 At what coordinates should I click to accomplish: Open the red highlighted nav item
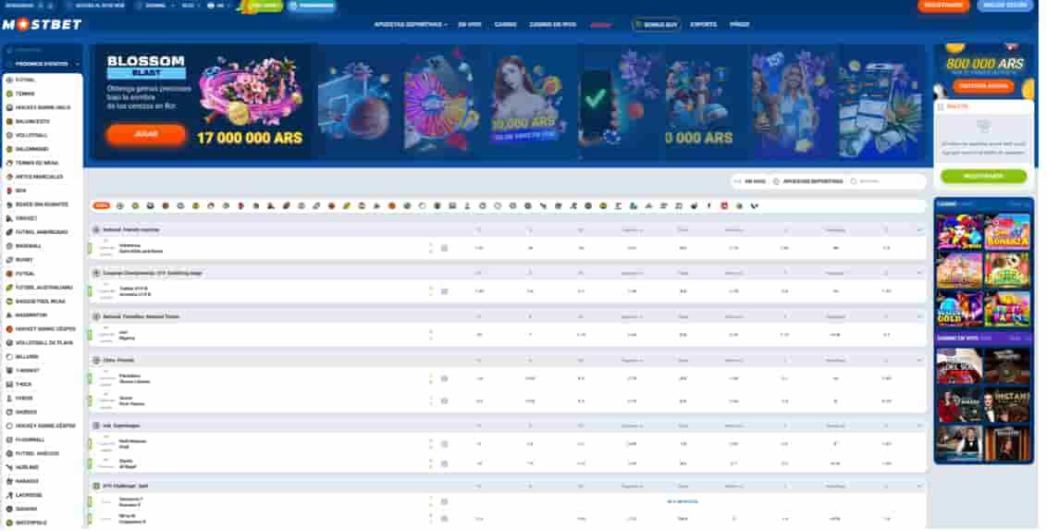pos(600,25)
